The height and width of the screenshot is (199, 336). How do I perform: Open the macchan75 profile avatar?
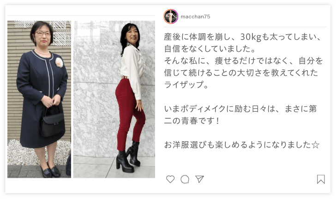click(171, 17)
